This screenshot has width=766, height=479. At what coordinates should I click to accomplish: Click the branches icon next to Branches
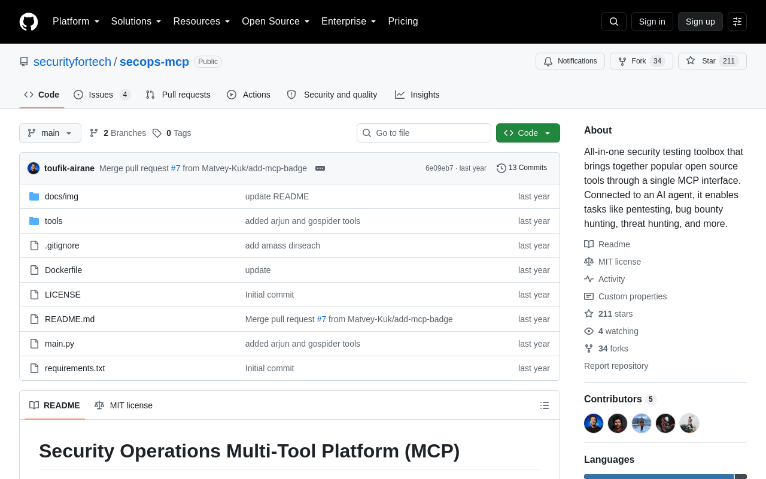coord(94,133)
